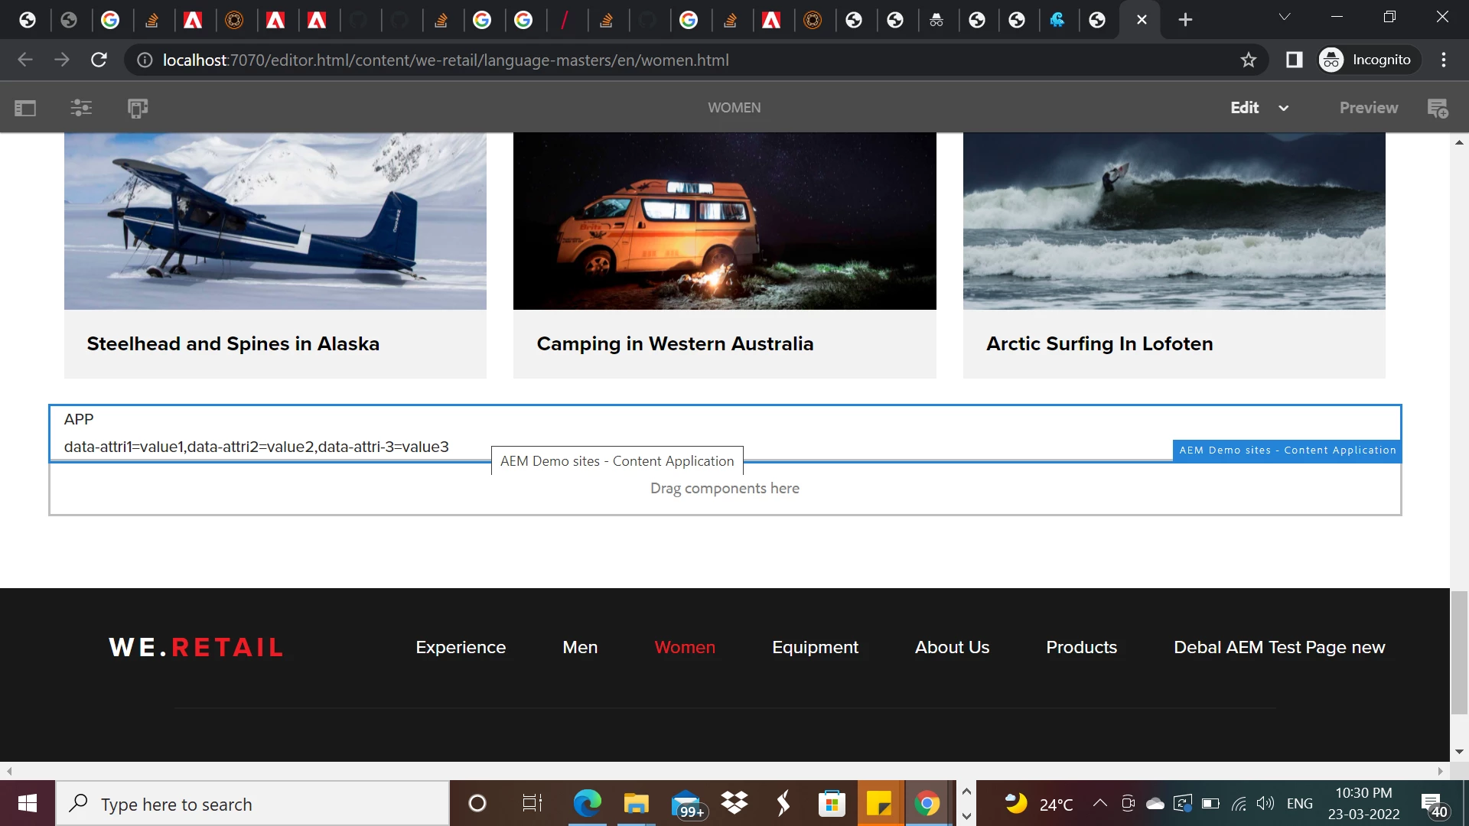Open the Microsoft Edge taskbar icon
This screenshot has width=1469, height=826.
[587, 804]
